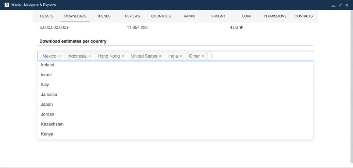Image resolution: width=353 pixels, height=168 pixels.
Task: Click the Google Maps app icon
Action: click(7, 5)
